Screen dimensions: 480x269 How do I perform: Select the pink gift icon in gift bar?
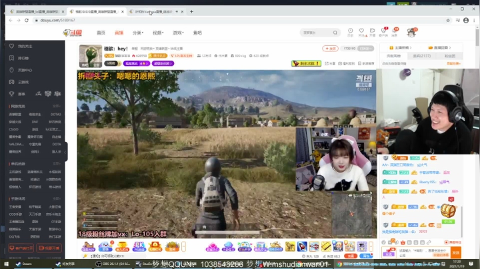point(212,246)
